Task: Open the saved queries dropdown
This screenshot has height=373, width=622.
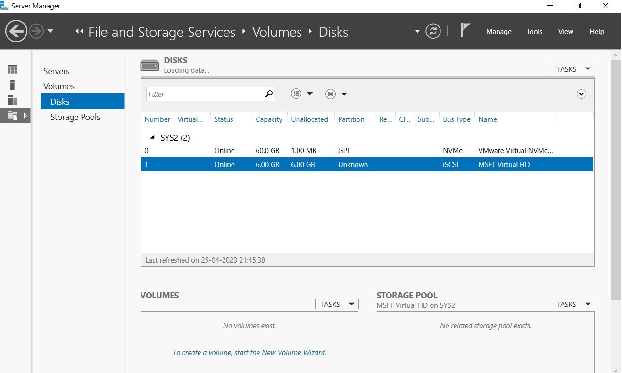Action: point(336,94)
